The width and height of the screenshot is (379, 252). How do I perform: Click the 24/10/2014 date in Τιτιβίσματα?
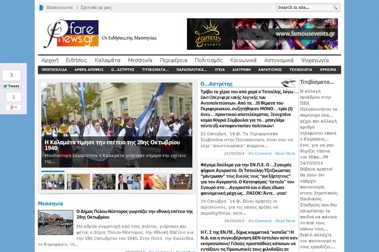coord(311,163)
